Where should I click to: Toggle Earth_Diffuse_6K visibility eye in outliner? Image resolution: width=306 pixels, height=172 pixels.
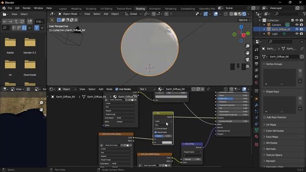tap(297, 29)
